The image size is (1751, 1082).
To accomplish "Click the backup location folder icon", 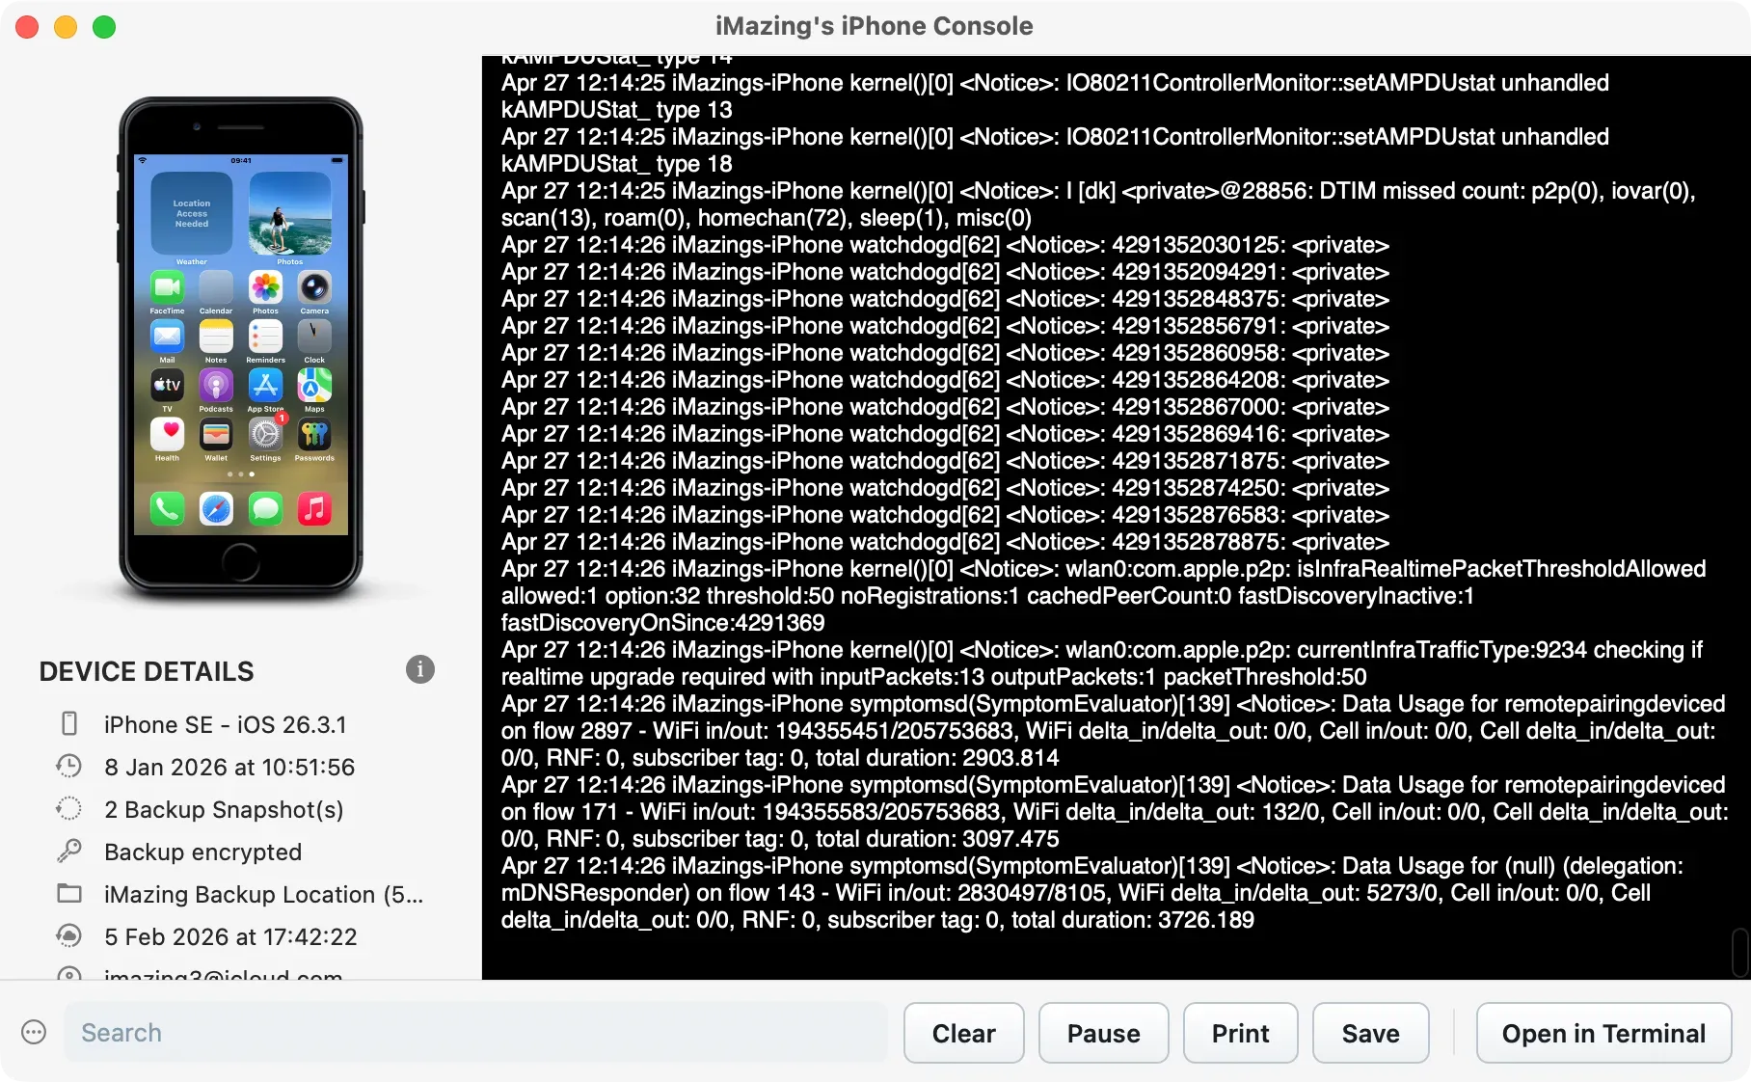I will [x=69, y=893].
